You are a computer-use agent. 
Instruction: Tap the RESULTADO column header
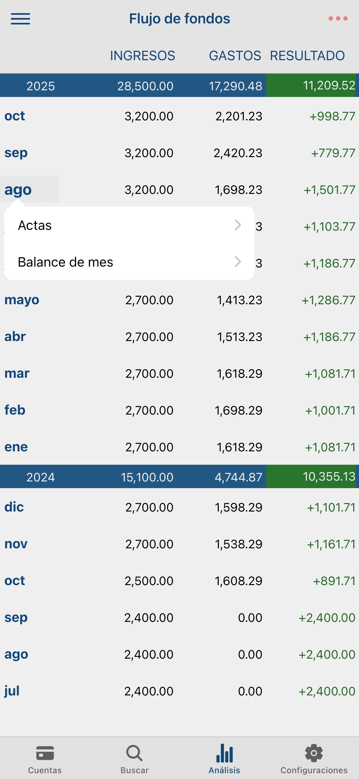[307, 56]
